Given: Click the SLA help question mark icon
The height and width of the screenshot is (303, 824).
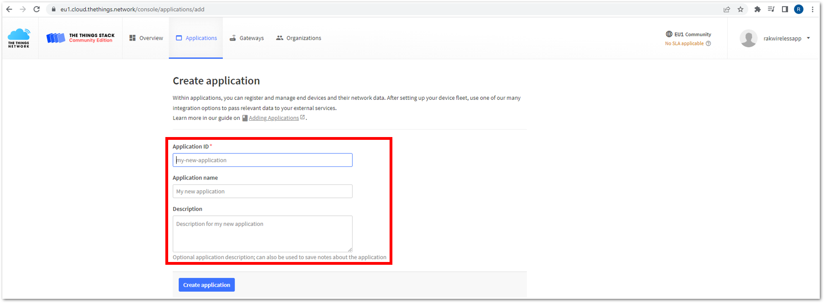Looking at the screenshot, I should click(x=709, y=44).
